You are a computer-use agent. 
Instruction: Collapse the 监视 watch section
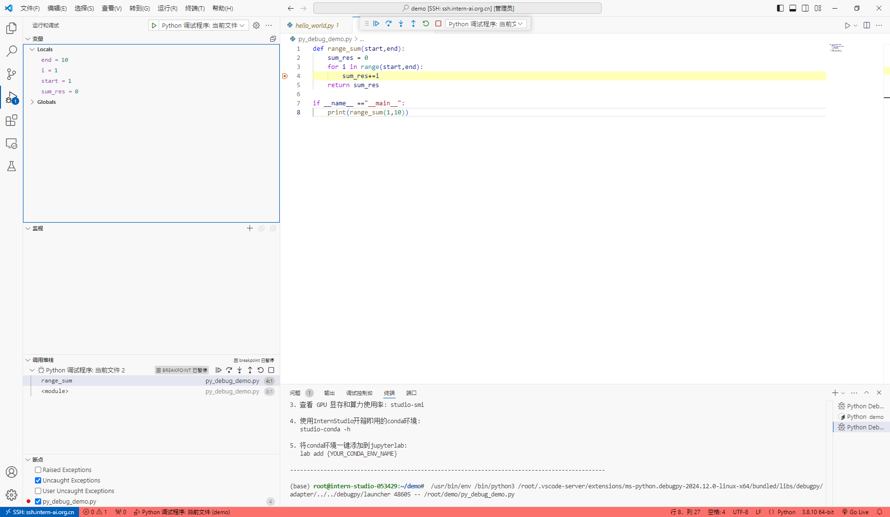[x=27, y=228]
